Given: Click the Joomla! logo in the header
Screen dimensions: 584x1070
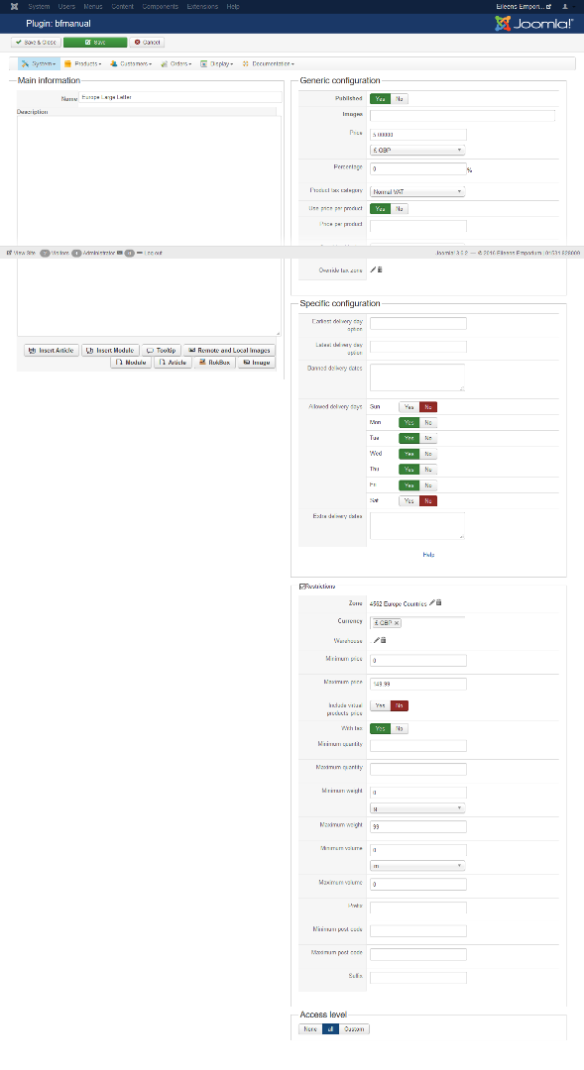Looking at the screenshot, I should [x=534, y=23].
